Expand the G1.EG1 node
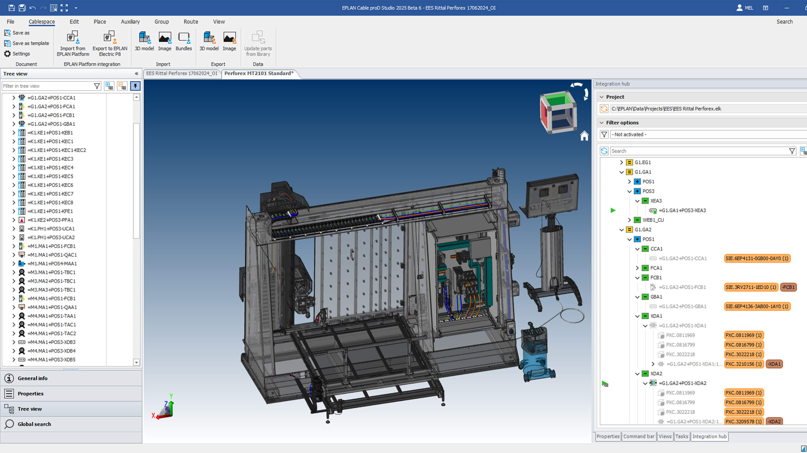Screen dimensions: 807x453 (621, 162)
